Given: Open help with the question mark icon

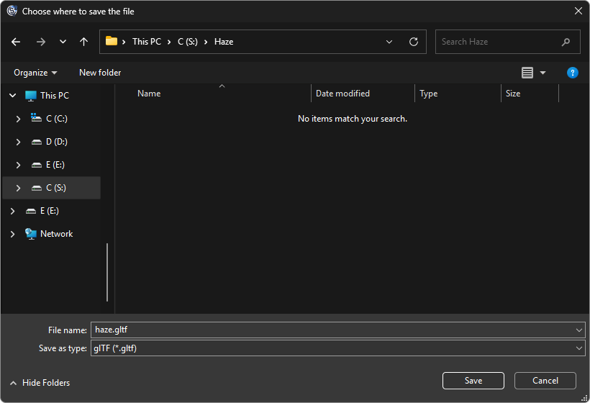Looking at the screenshot, I should [572, 73].
